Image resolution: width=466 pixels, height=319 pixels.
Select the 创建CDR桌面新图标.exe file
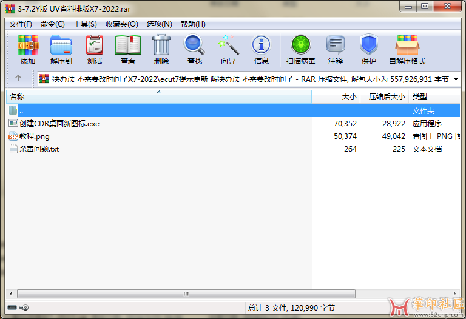pos(59,123)
